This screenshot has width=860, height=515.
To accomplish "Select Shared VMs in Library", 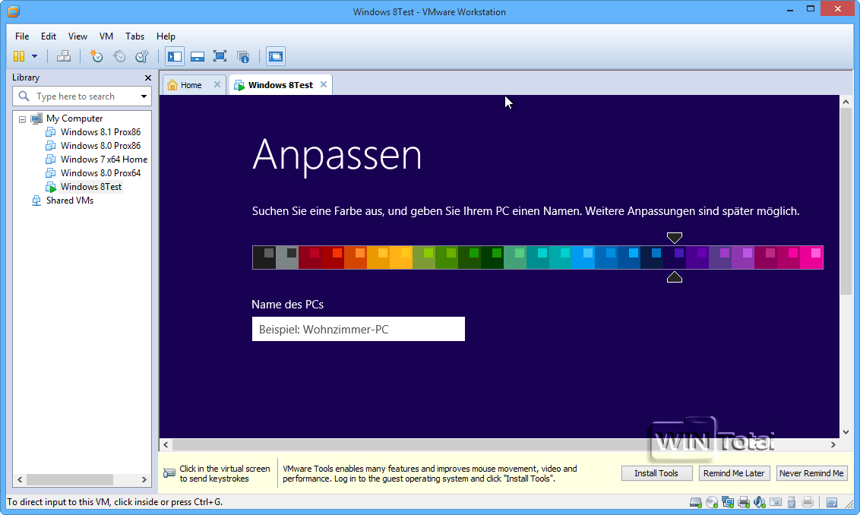I will [70, 201].
